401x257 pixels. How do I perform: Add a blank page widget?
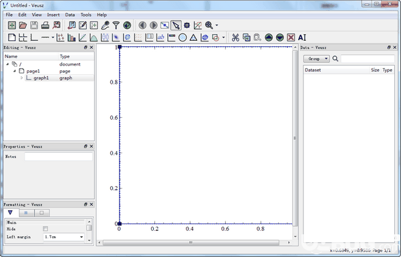tap(12, 37)
